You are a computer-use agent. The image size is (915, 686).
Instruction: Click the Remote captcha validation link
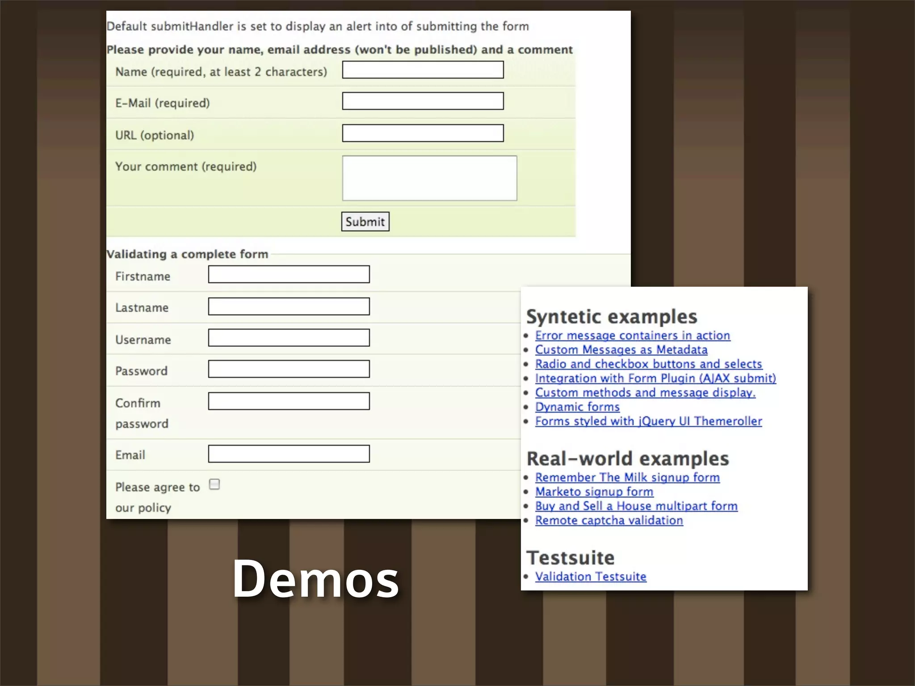[x=609, y=520]
